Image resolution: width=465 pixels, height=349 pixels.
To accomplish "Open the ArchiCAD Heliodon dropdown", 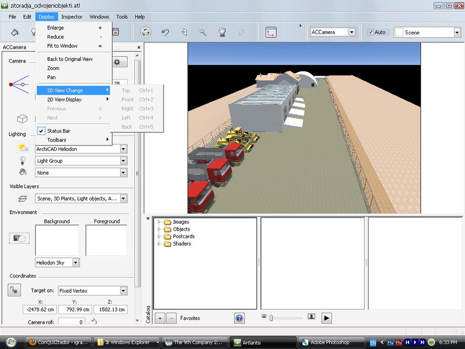I will point(123,149).
